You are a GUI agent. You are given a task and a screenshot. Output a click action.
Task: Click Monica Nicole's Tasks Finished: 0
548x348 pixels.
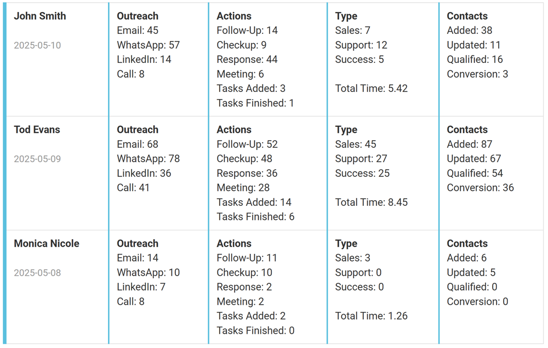tap(255, 331)
